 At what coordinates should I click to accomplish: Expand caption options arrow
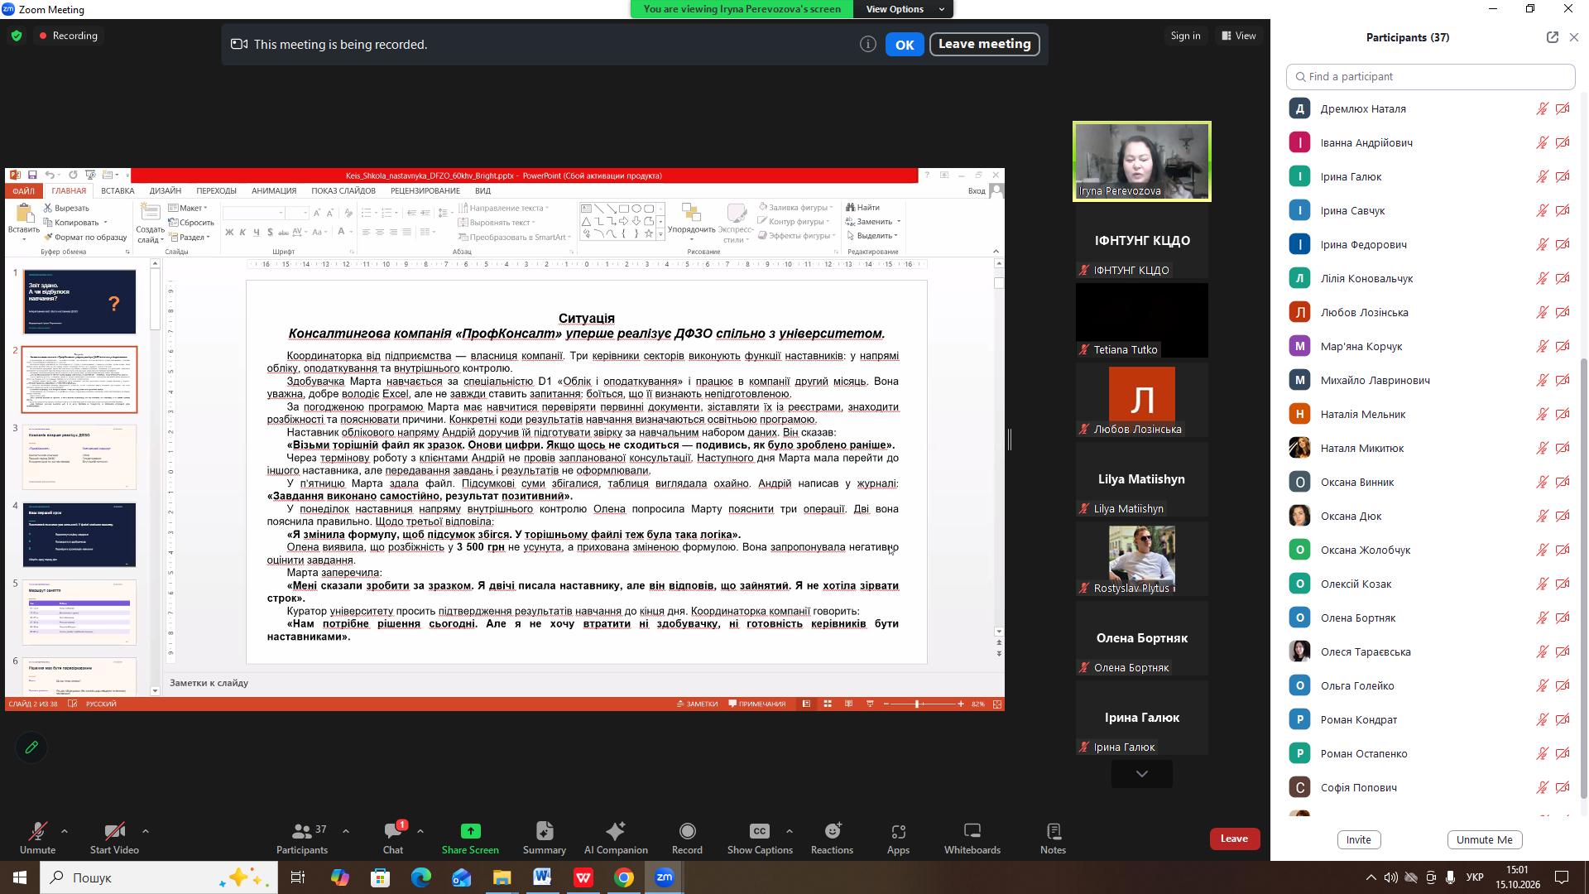click(790, 830)
